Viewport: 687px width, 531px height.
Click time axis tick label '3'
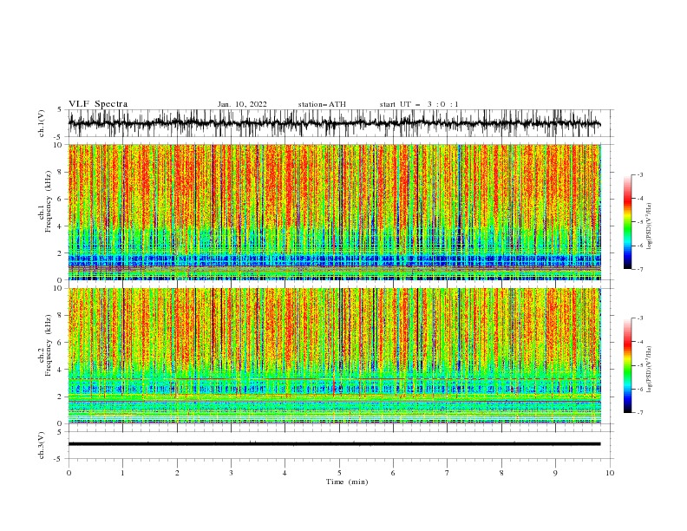point(231,473)
